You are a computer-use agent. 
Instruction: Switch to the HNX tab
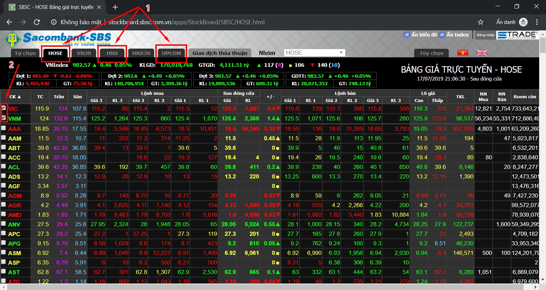pos(112,53)
